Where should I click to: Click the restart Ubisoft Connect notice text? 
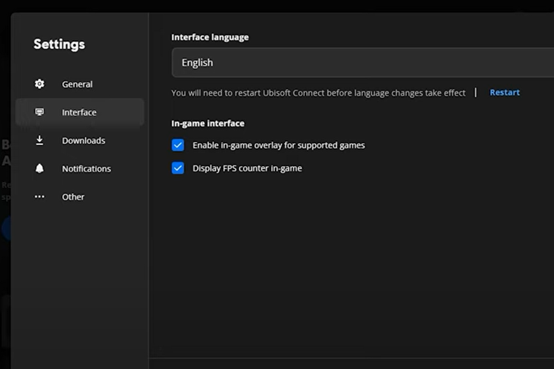[x=318, y=93]
